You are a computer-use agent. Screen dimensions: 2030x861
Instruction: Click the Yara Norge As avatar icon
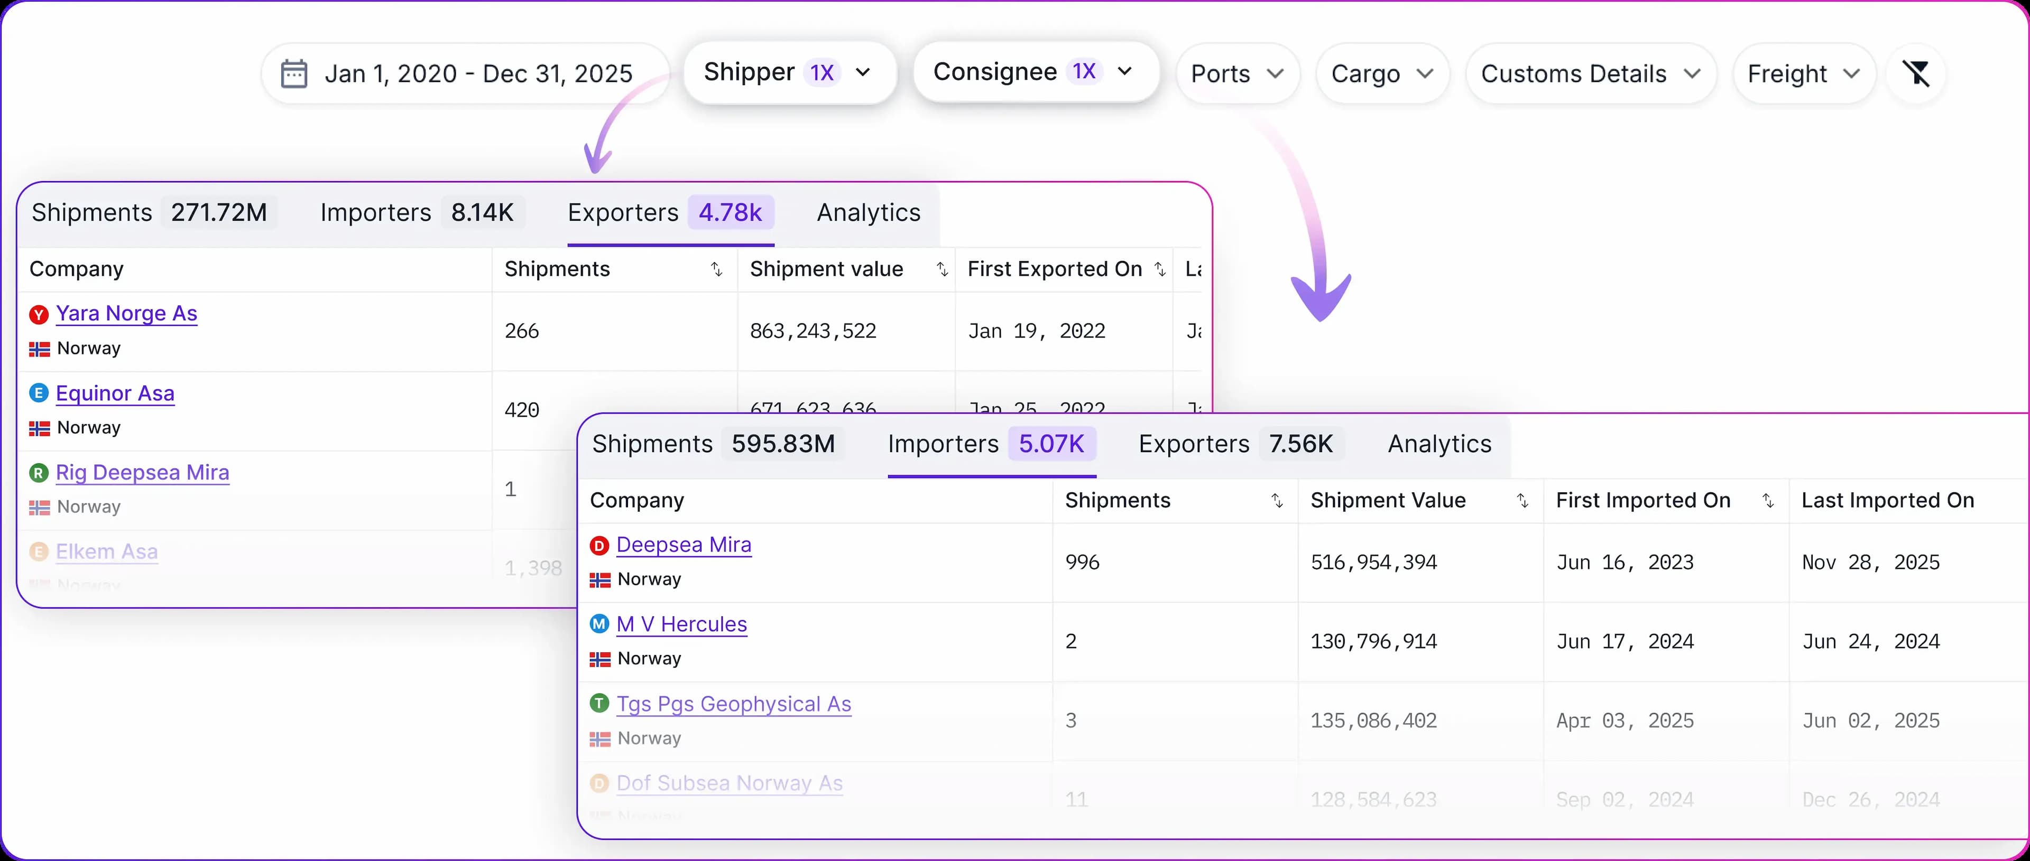click(39, 314)
